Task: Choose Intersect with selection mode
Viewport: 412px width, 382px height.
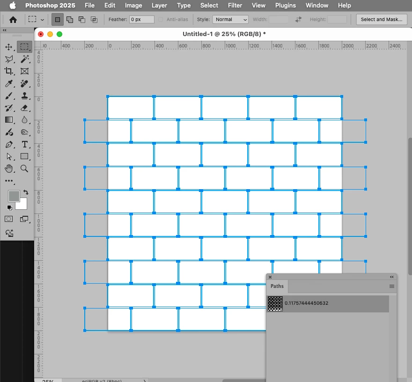Action: point(94,20)
